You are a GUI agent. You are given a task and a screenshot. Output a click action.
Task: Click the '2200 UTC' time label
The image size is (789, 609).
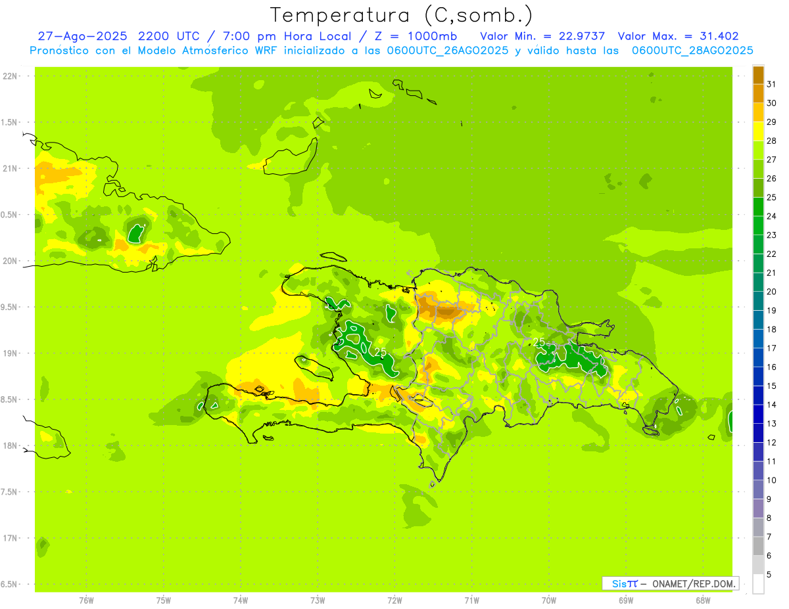(170, 36)
